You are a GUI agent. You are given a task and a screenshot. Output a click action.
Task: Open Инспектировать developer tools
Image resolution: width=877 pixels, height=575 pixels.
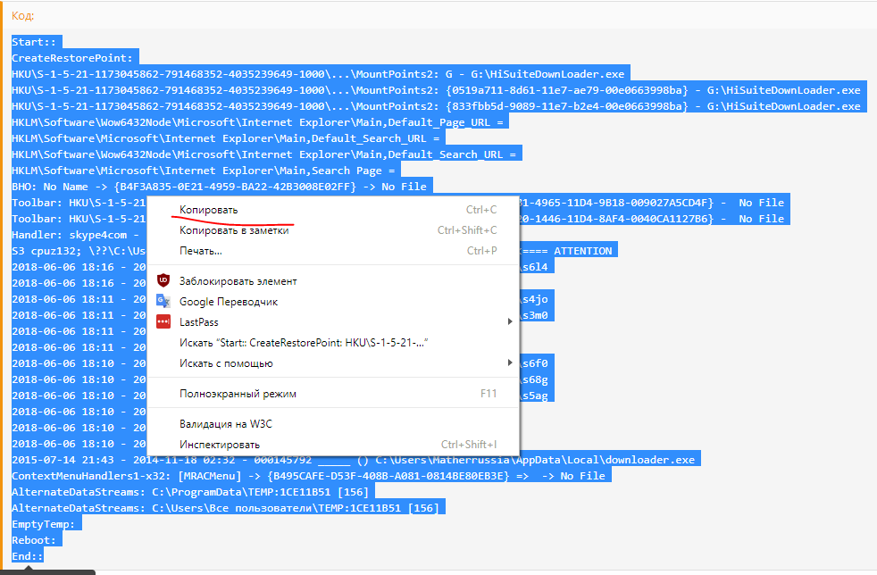click(220, 445)
